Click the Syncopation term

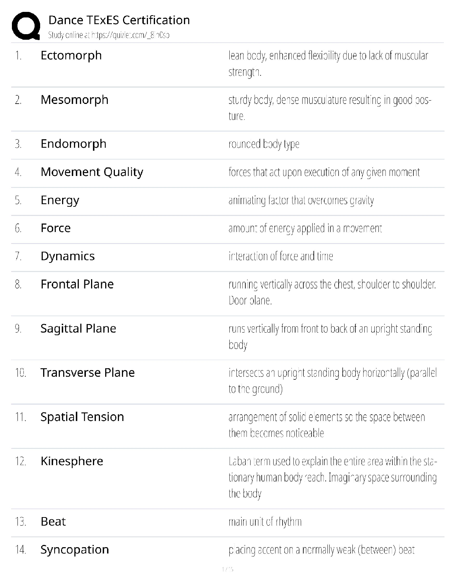pos(74,549)
